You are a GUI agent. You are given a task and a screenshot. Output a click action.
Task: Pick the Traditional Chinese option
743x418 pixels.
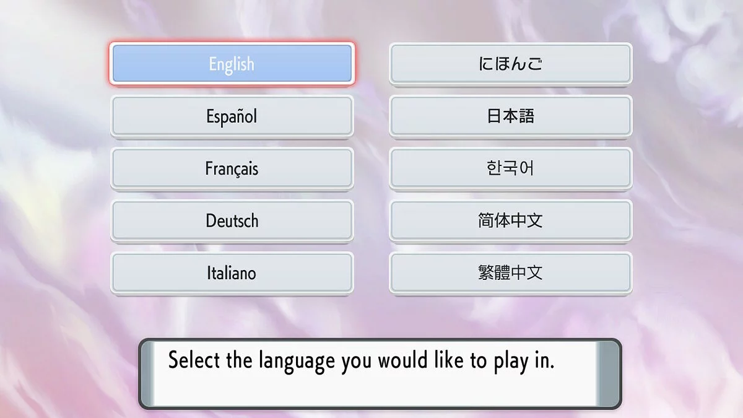(510, 273)
